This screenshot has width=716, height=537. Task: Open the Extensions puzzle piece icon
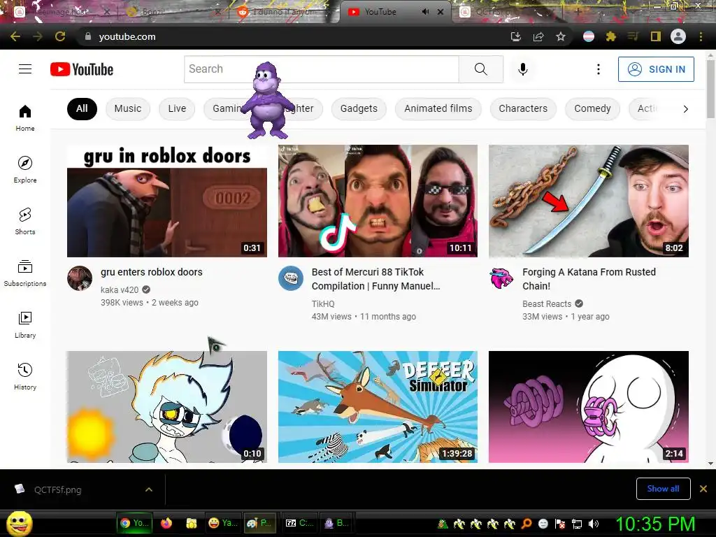tap(610, 36)
